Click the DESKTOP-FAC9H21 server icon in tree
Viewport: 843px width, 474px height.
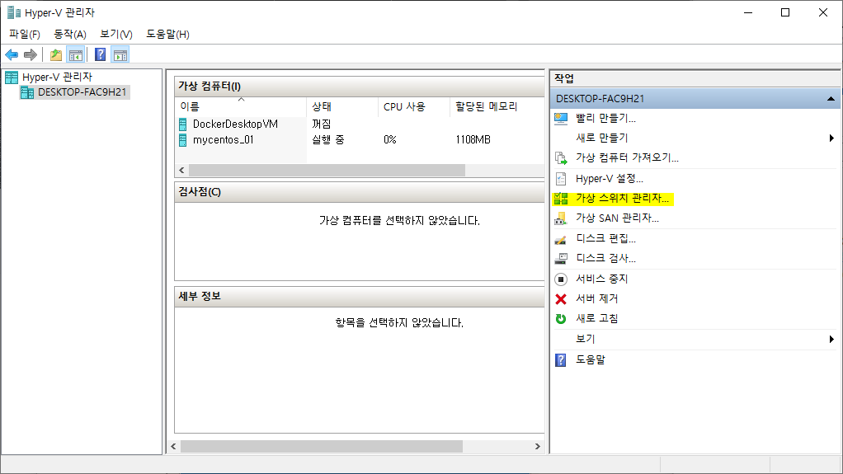tap(27, 92)
